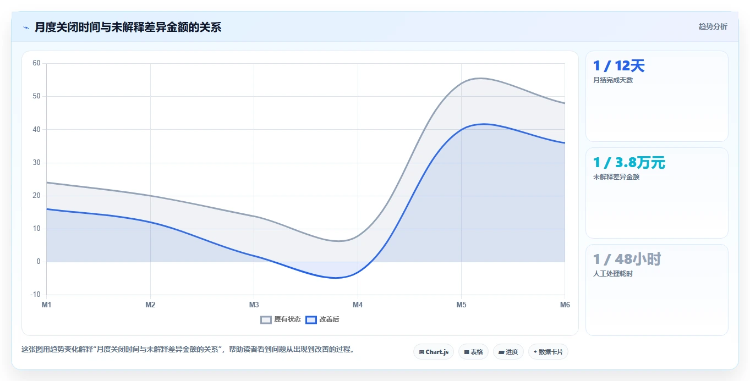
Task: Select the 月结完成天数 card
Action: (x=656, y=96)
